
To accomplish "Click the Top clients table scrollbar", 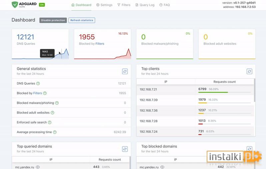I will click(254, 90).
